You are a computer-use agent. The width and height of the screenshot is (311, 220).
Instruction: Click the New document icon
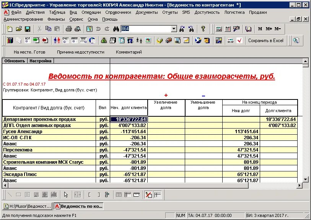click(x=10, y=29)
